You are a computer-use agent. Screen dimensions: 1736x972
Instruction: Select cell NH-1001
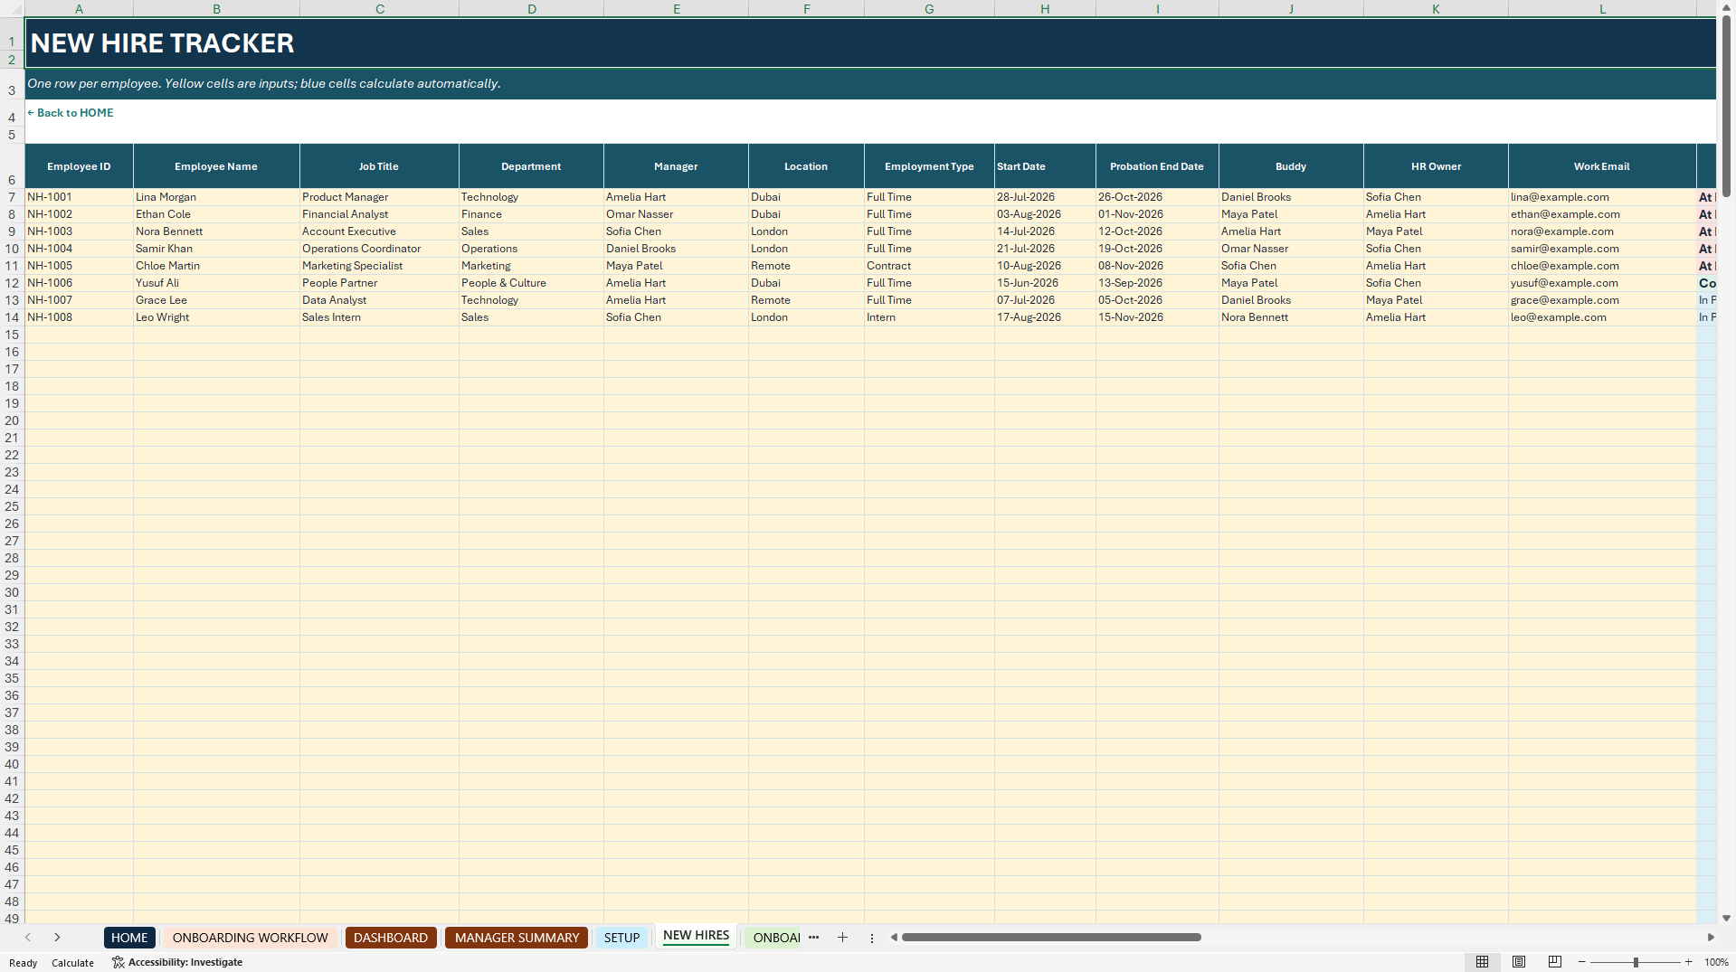click(x=79, y=197)
